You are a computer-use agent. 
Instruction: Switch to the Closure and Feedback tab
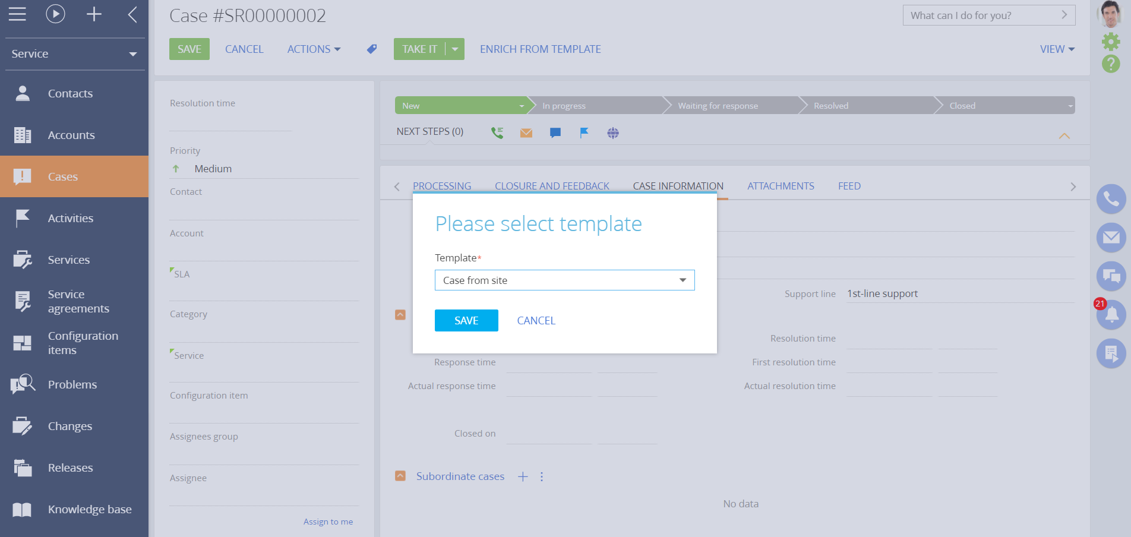552,186
